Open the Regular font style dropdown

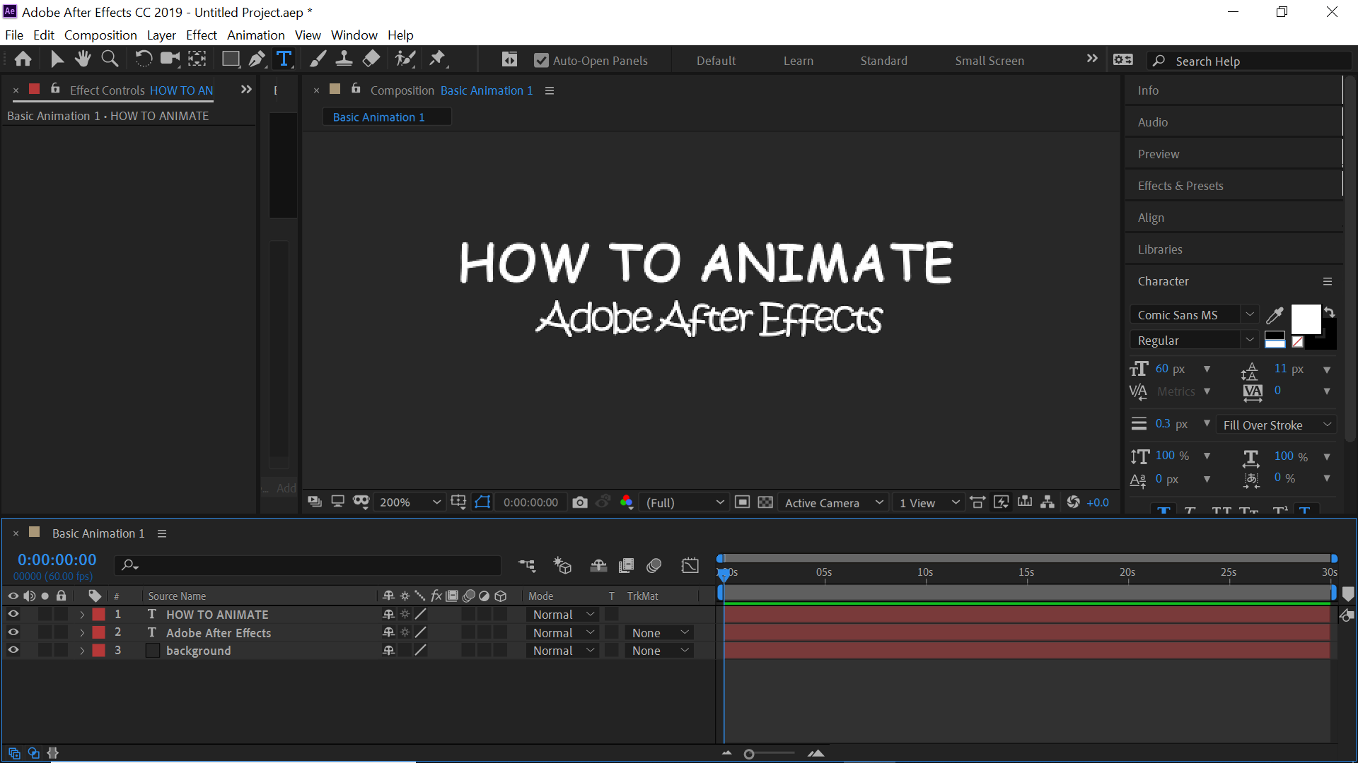coord(1195,341)
